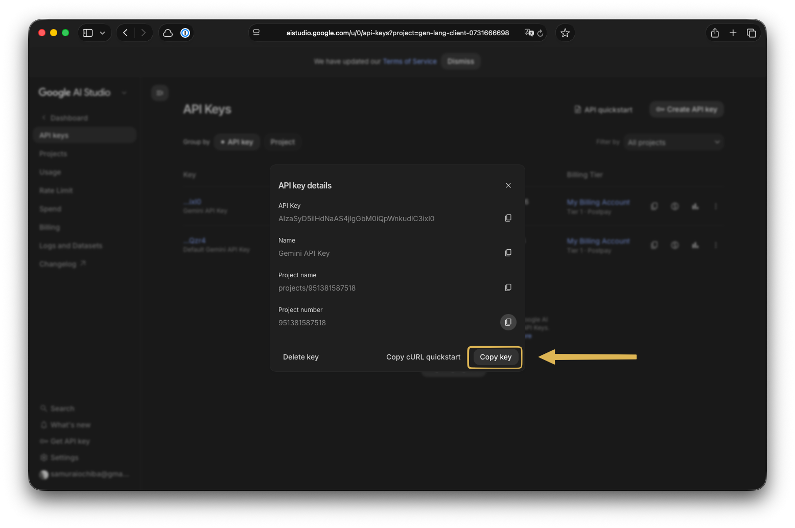This screenshot has width=795, height=528.
Task: Open Usage in sidebar
Action: pos(50,172)
